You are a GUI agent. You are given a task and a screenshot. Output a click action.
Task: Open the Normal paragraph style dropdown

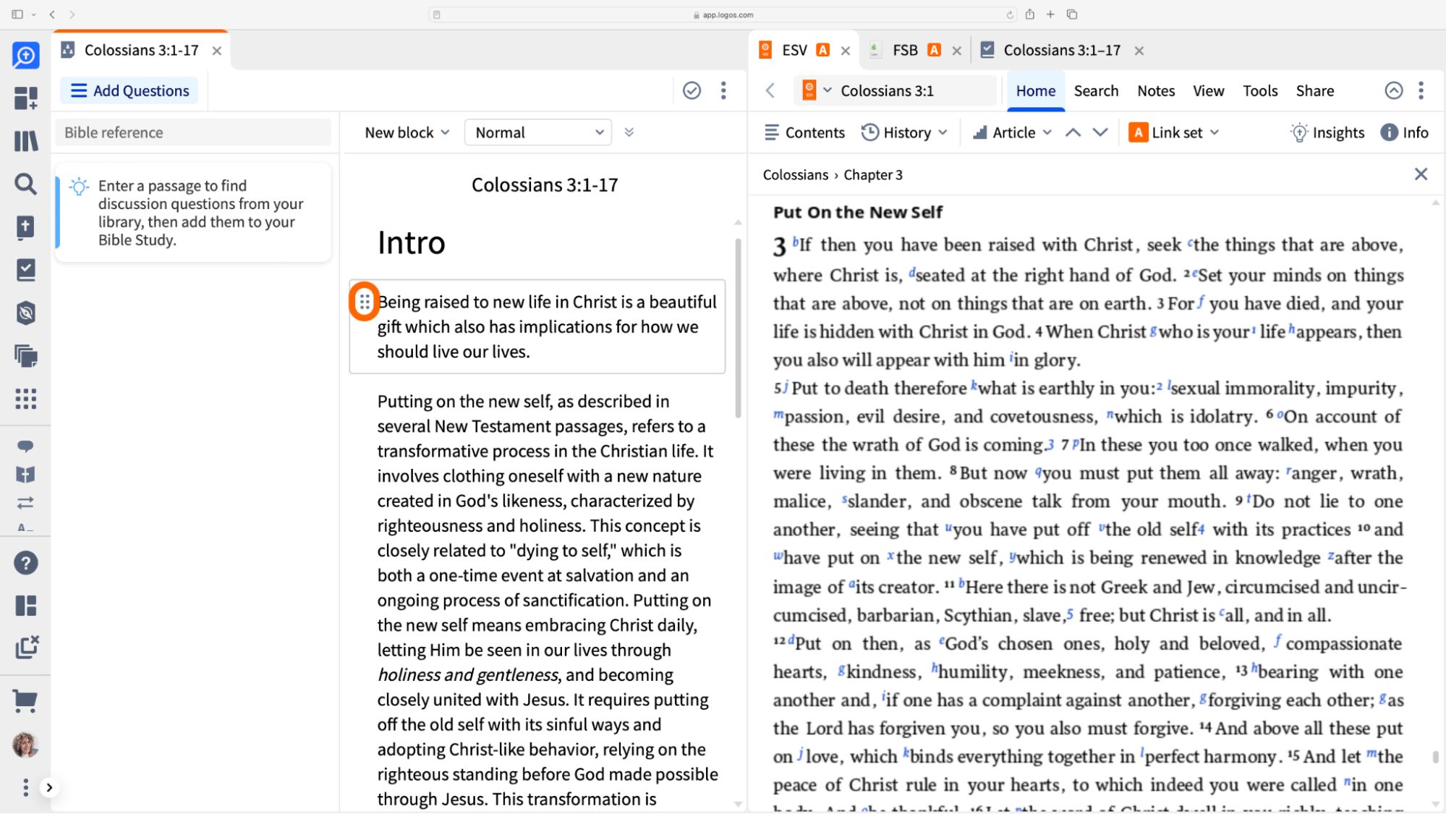(538, 132)
